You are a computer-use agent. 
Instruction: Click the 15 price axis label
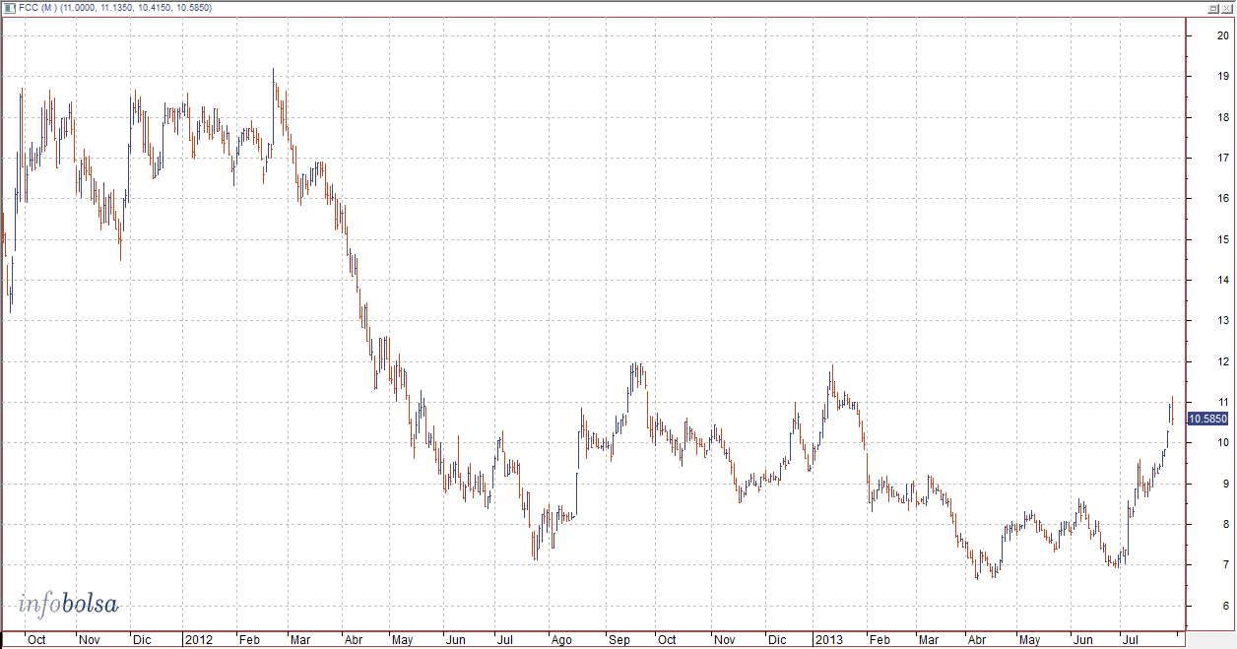[1222, 239]
